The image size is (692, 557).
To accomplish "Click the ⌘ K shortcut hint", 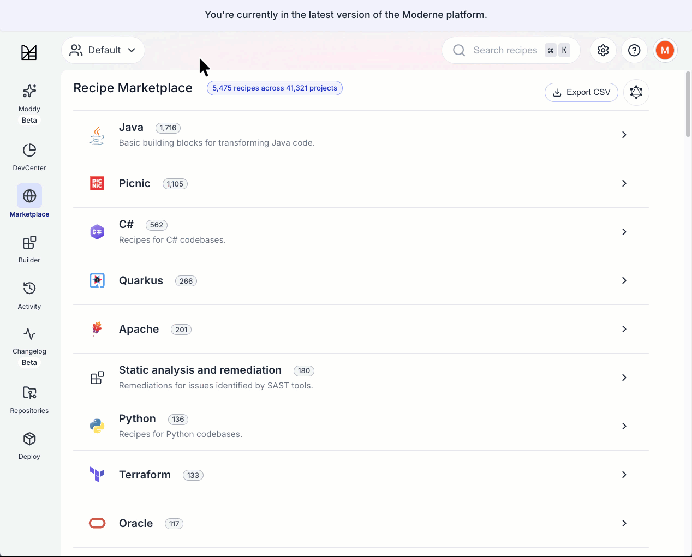I will coord(557,50).
